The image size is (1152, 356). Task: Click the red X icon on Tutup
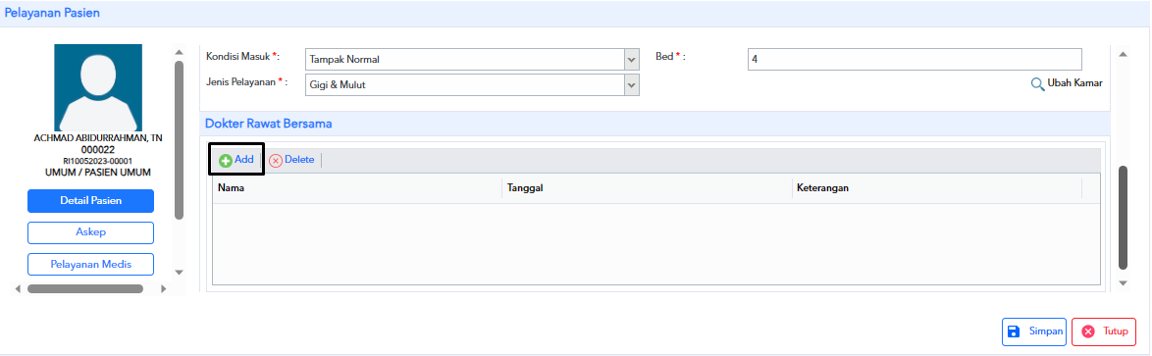click(x=1088, y=331)
